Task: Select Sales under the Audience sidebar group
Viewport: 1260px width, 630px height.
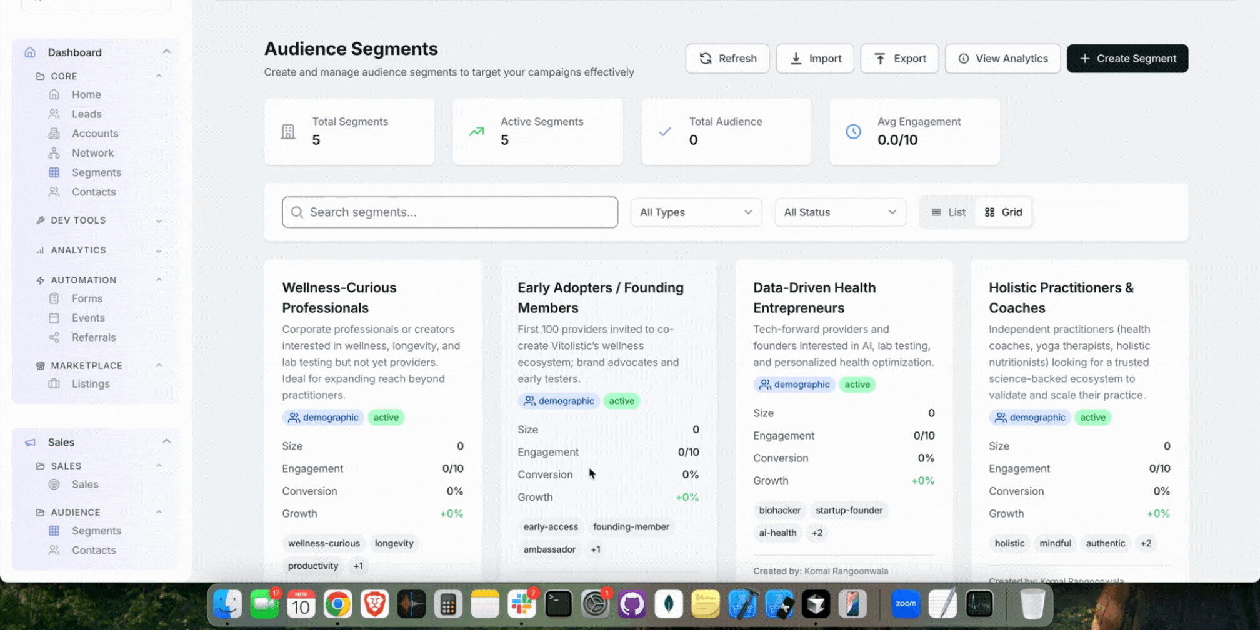Action: 85,484
